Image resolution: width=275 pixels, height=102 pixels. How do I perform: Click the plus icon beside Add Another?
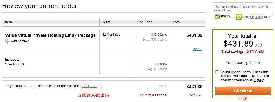click(7, 41)
